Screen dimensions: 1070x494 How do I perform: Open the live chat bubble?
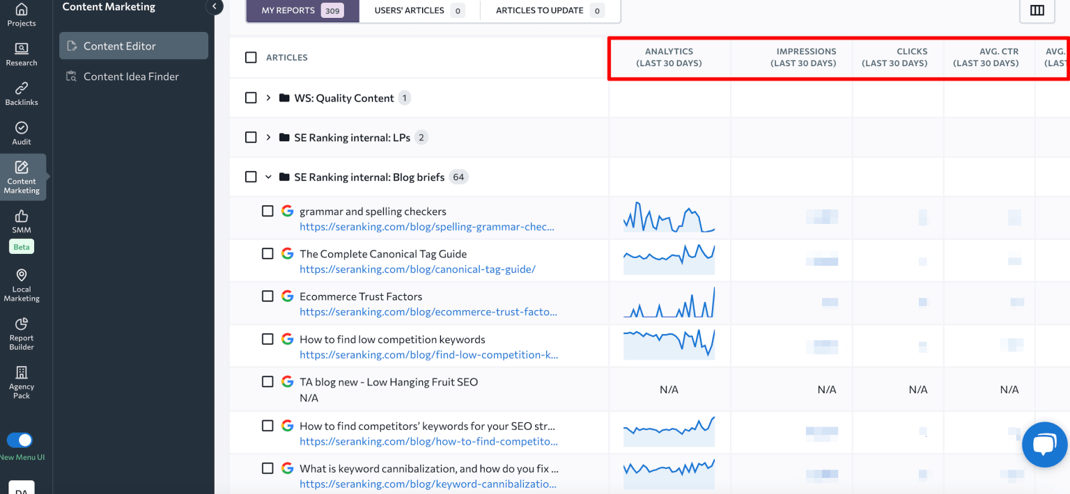(1044, 445)
